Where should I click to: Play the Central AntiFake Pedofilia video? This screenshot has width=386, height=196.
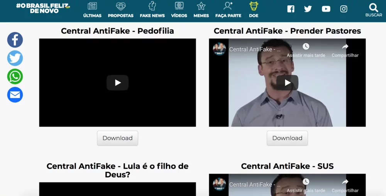[x=117, y=83]
